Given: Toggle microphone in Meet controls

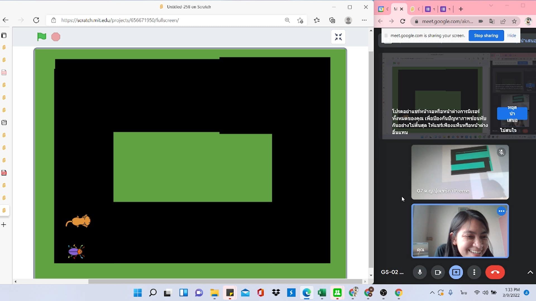Looking at the screenshot, I should click(420, 272).
